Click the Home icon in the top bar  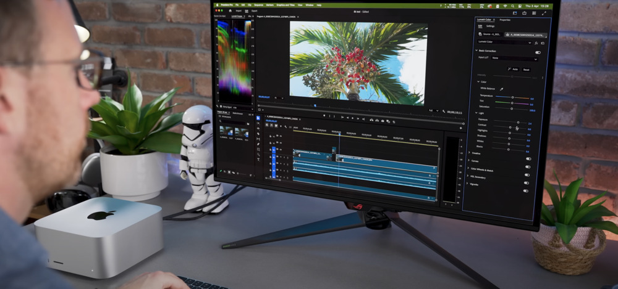[x=229, y=10]
